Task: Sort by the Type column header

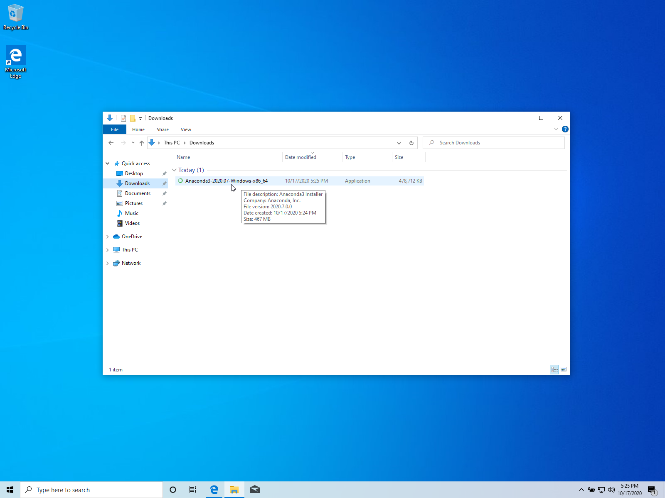Action: 367,157
